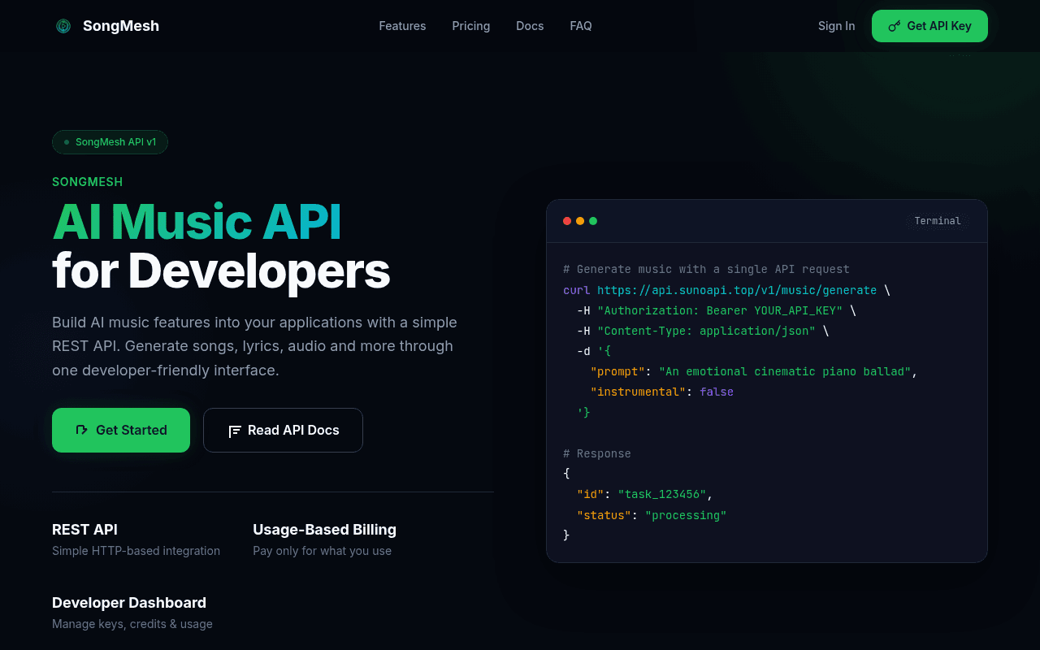Click "Pay only for what you use" text

coord(322,551)
